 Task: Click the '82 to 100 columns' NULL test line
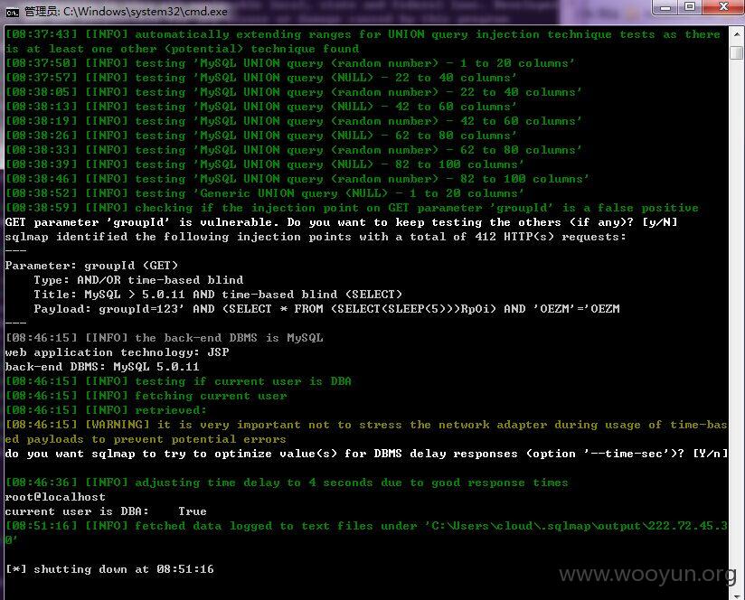pyautogui.click(x=264, y=164)
